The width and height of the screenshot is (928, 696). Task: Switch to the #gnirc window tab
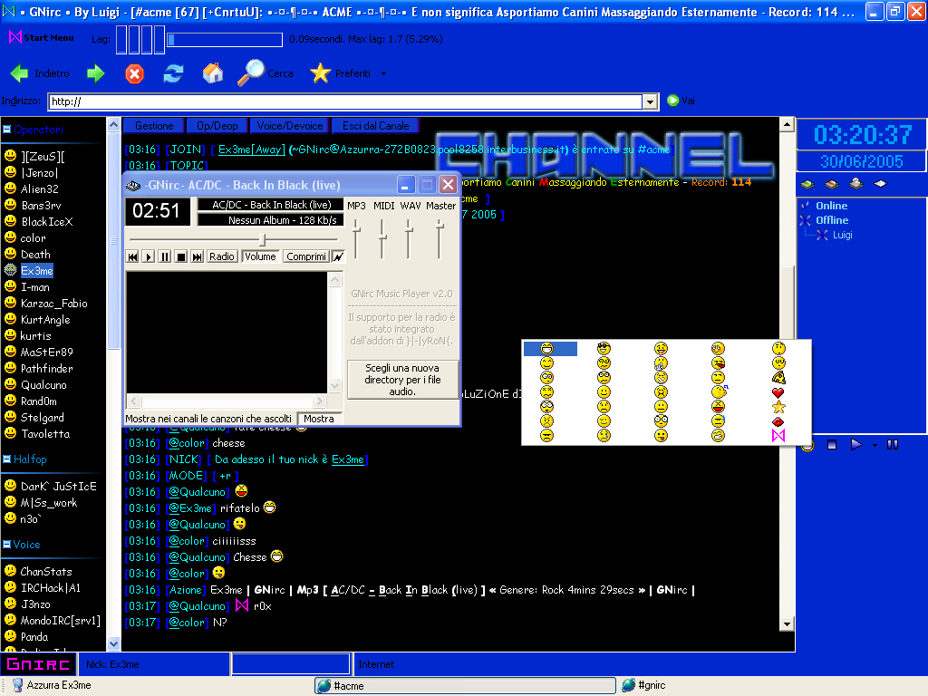652,686
